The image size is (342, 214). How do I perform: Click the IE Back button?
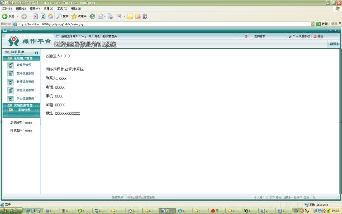8,16
